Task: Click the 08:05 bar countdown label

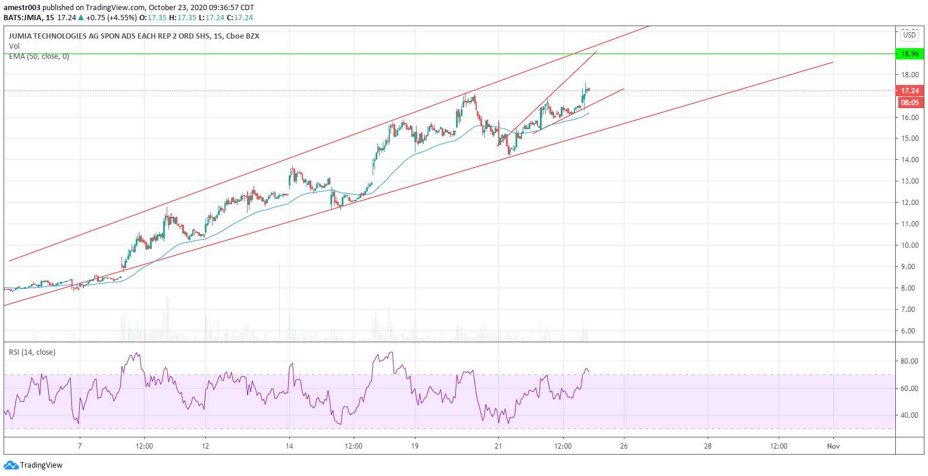Action: click(x=910, y=102)
